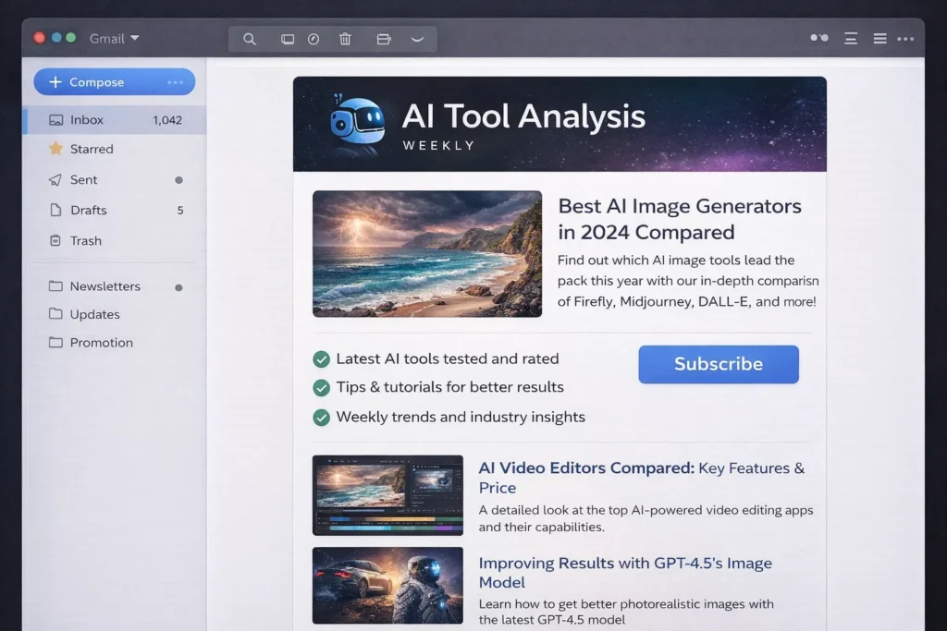The image size is (947, 631).
Task: Click the ocean beach storm thumbnail image
Action: pos(427,254)
